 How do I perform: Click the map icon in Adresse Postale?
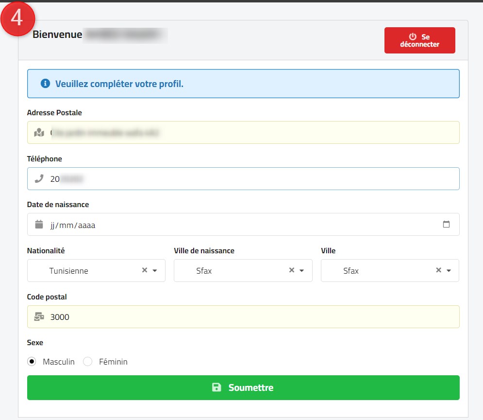39,133
